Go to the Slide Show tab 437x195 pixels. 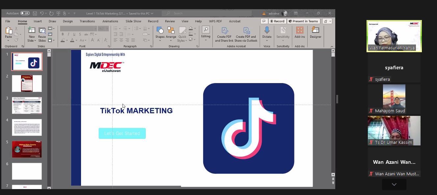(133, 21)
